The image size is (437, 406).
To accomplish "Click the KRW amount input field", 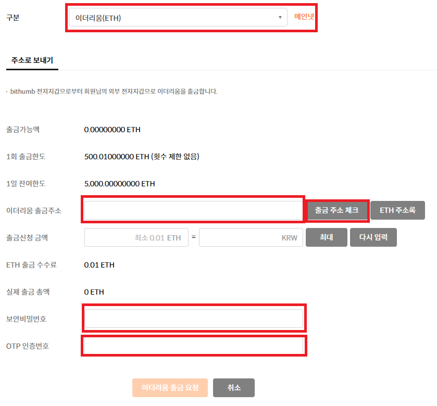I will click(251, 237).
